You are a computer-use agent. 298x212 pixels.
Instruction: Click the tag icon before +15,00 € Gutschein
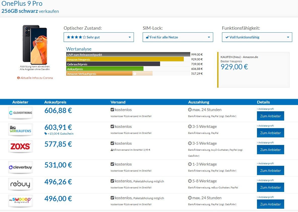point(46,133)
